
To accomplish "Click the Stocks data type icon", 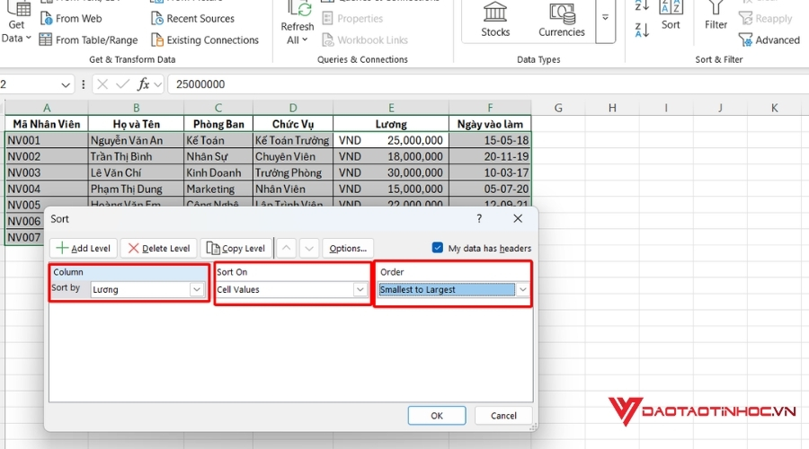I will pyautogui.click(x=495, y=18).
